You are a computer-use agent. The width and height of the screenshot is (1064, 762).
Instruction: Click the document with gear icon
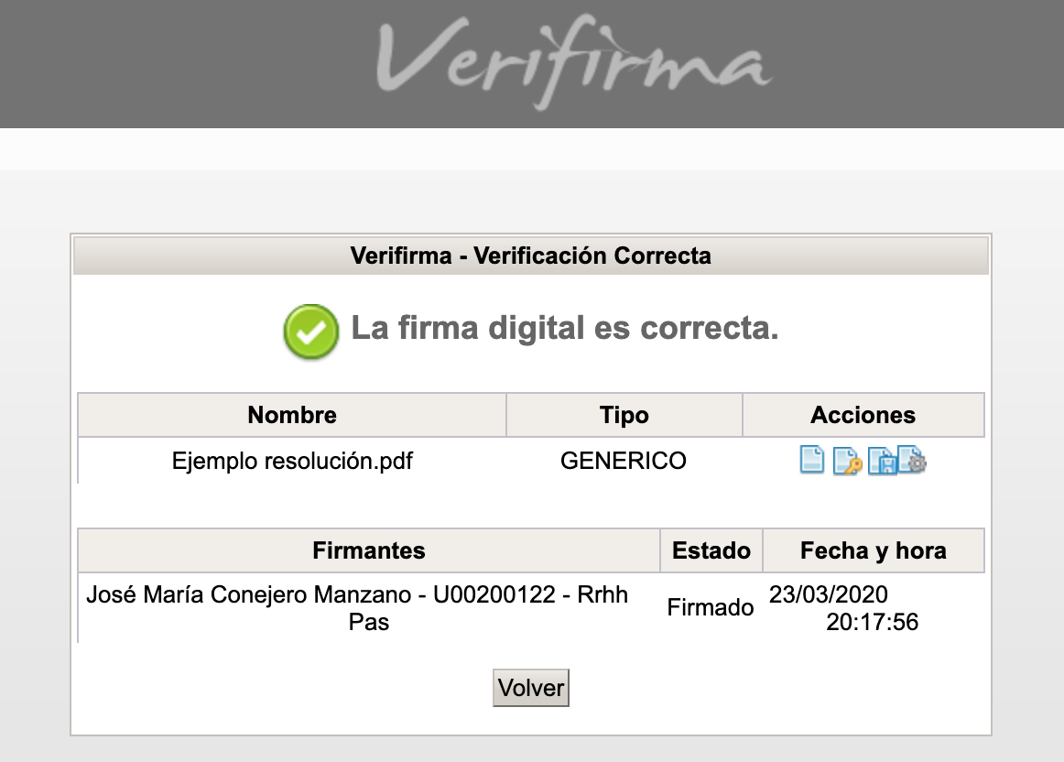point(913,460)
